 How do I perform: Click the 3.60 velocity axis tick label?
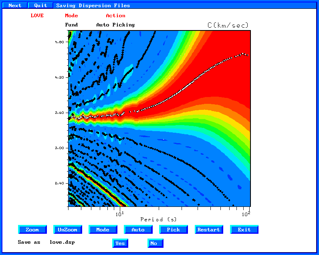click(x=59, y=113)
